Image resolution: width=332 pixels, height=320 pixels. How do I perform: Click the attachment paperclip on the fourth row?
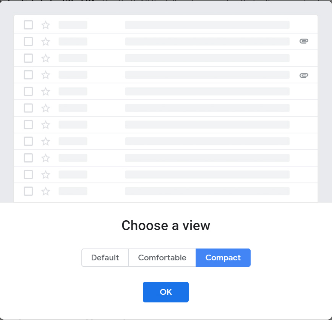[x=304, y=75]
